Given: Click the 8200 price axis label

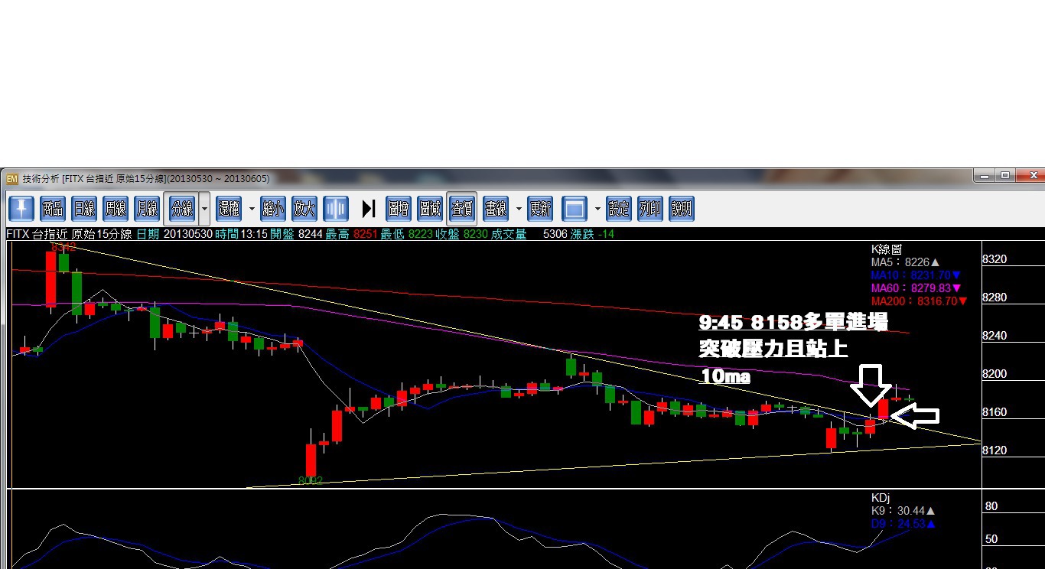Looking at the screenshot, I should 995,374.
